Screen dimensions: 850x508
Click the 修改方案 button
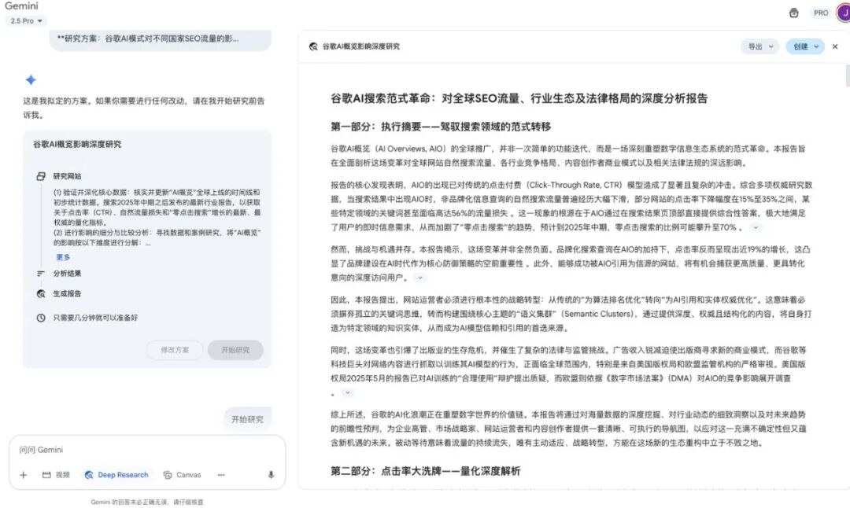point(175,350)
